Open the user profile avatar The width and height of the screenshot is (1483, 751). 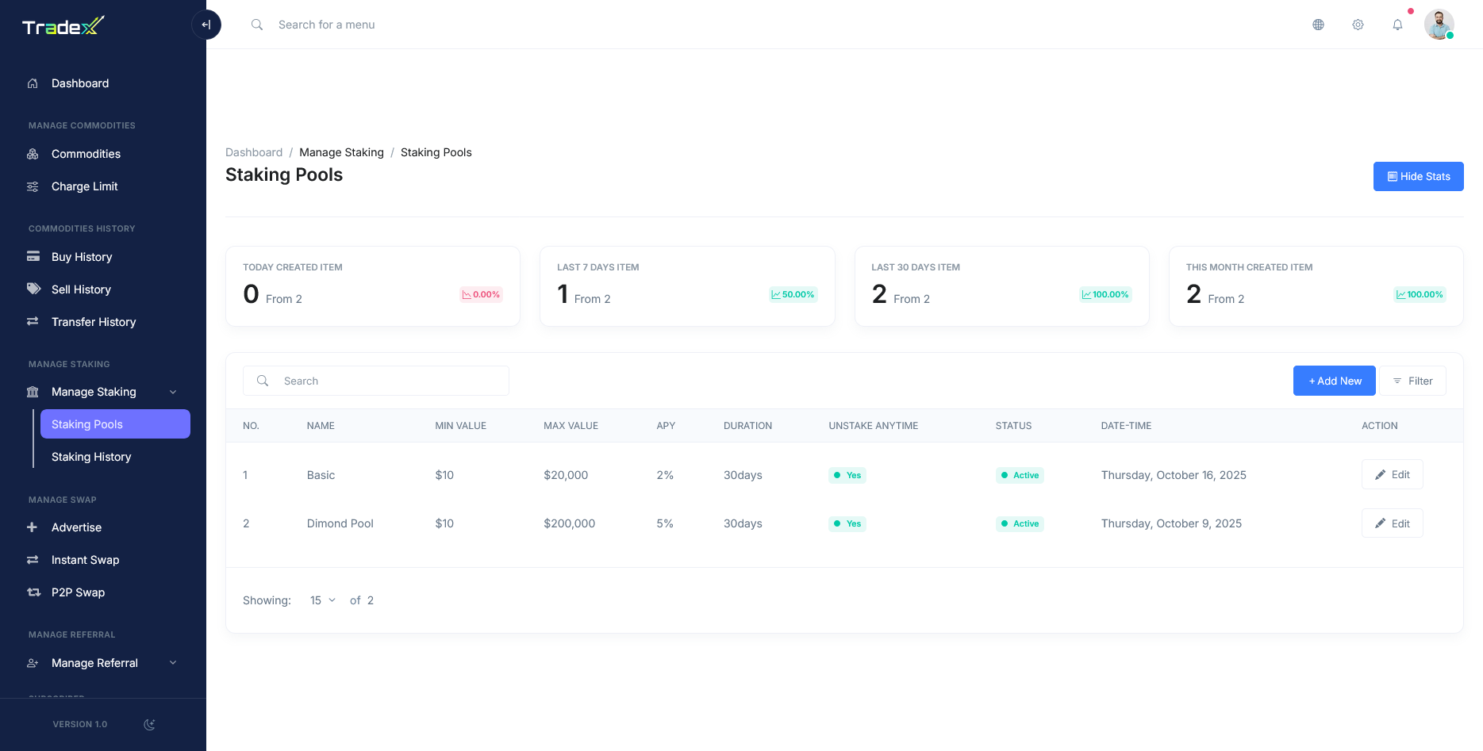pyautogui.click(x=1439, y=25)
